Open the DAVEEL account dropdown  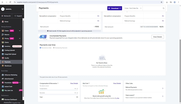(23, 9)
